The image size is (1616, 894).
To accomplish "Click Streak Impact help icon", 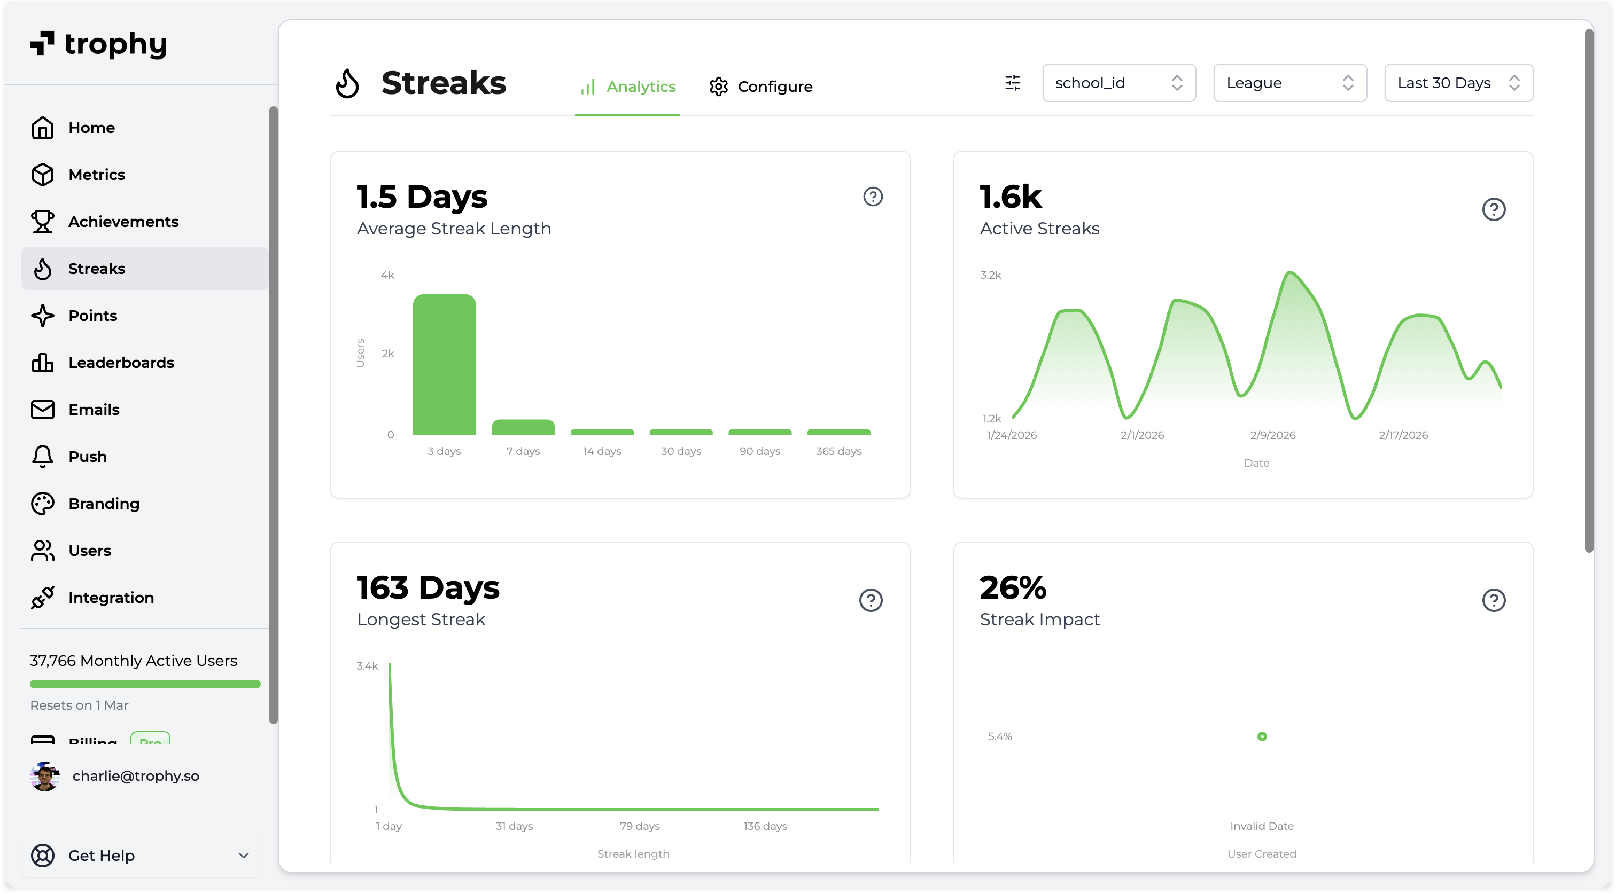I will pos(1493,600).
